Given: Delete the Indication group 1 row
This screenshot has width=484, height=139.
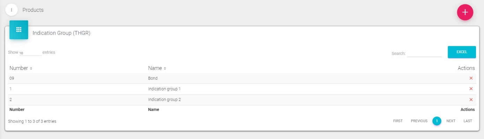Looking at the screenshot, I should coord(471,89).
